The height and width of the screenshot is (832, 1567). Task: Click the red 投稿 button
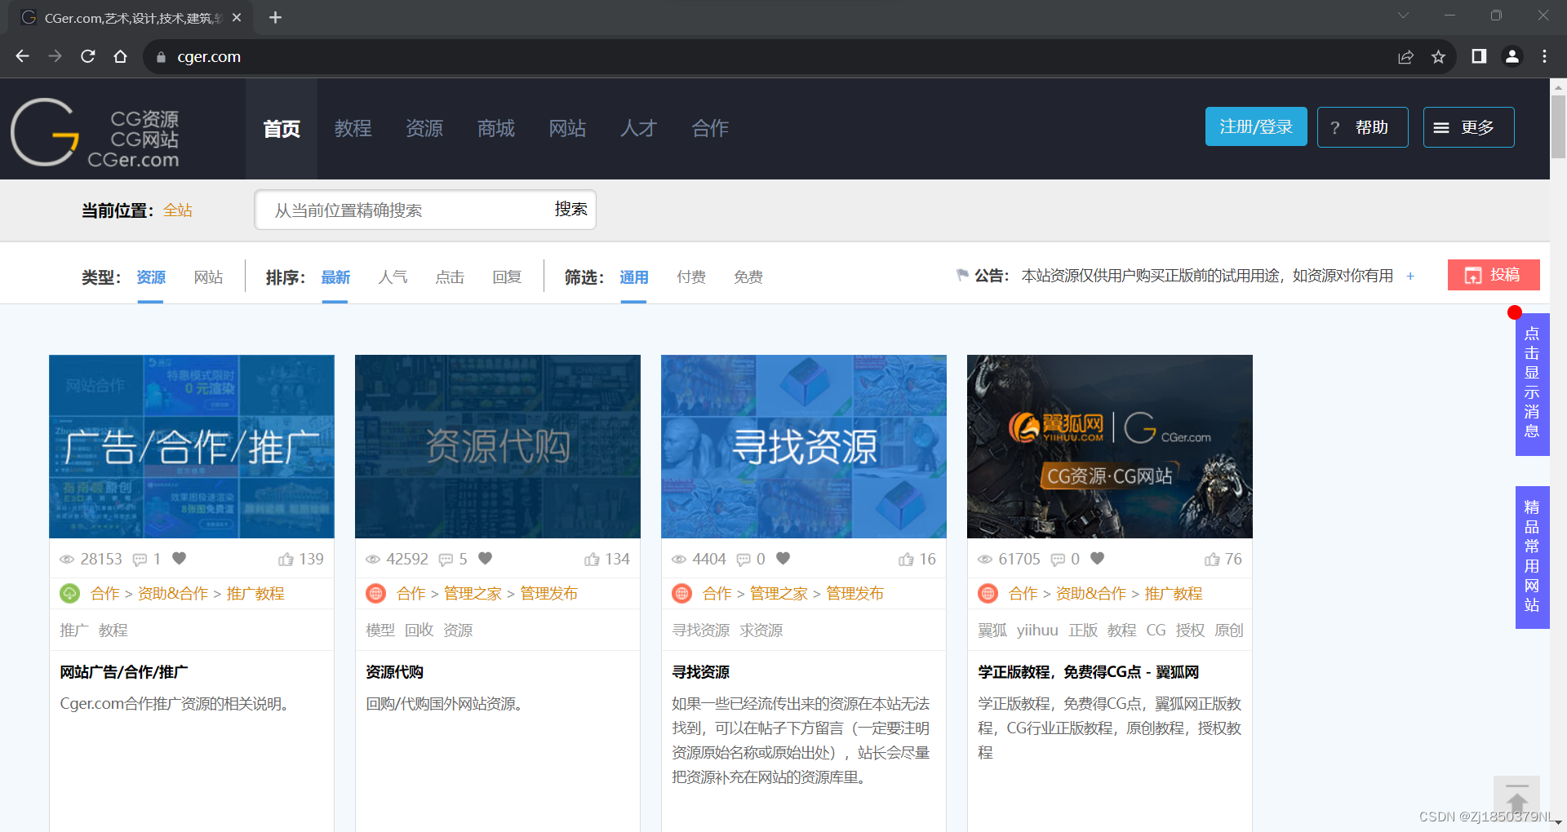pos(1494,275)
